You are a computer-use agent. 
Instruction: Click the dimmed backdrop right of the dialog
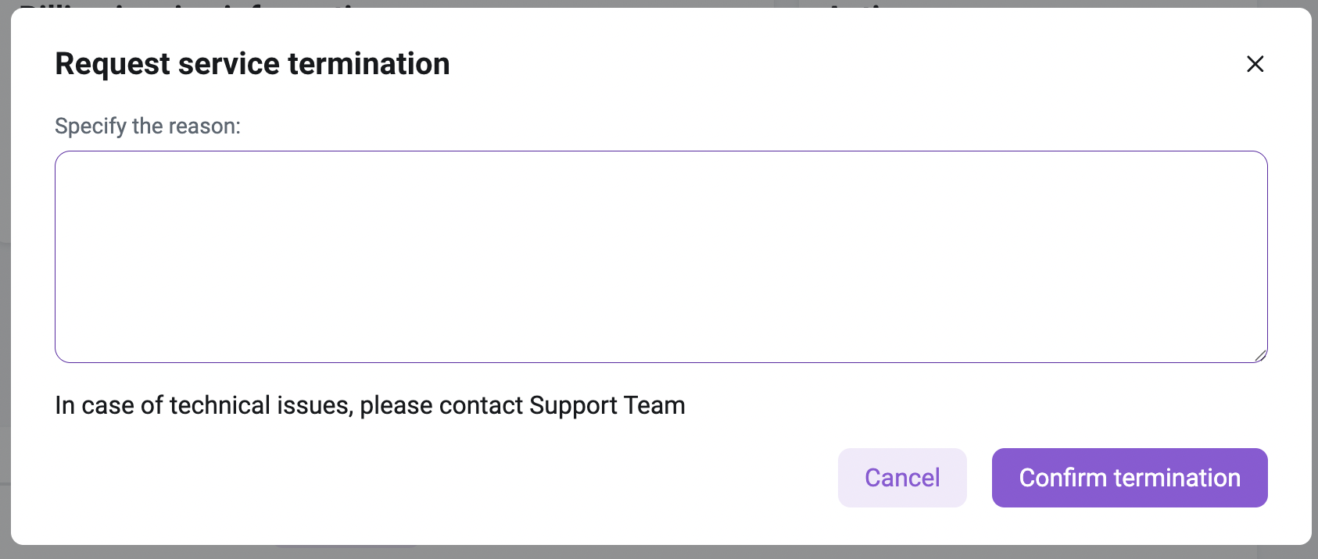click(x=1314, y=312)
